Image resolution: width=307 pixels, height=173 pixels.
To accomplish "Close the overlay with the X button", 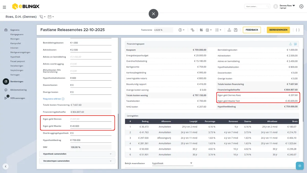I will (153, 14).
